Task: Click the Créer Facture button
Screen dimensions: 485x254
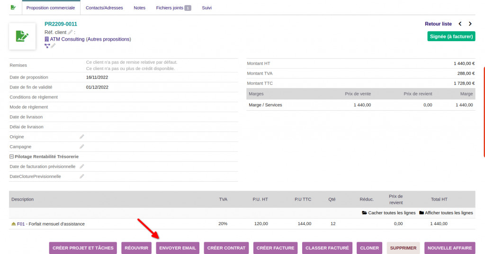Action: [276, 248]
